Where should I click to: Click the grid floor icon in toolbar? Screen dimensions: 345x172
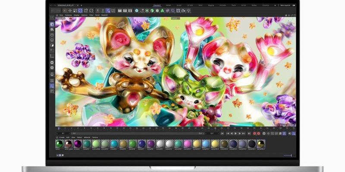coord(178,10)
